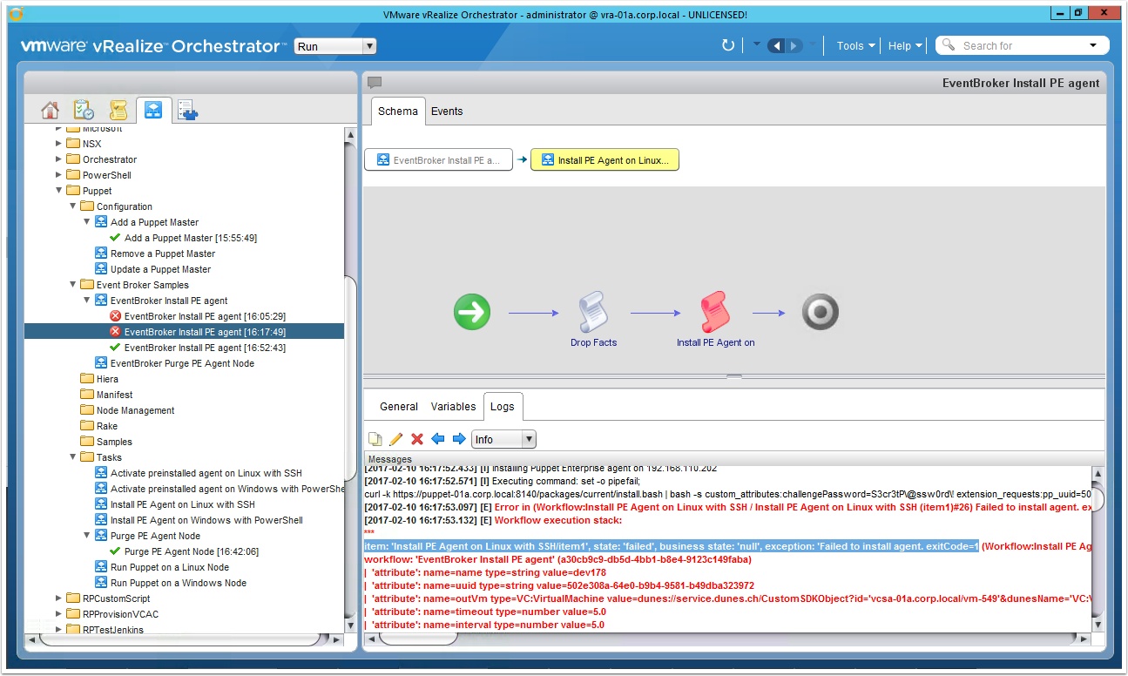The width and height of the screenshot is (1128, 676).
Task: Expand the PowerShell folder
Action: [59, 175]
